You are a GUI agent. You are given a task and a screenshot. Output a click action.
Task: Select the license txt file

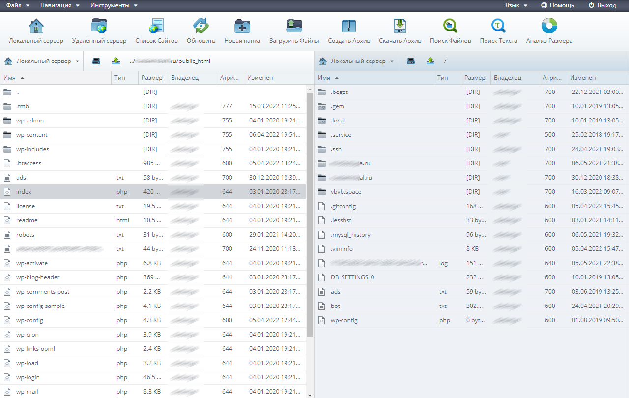tap(153, 206)
